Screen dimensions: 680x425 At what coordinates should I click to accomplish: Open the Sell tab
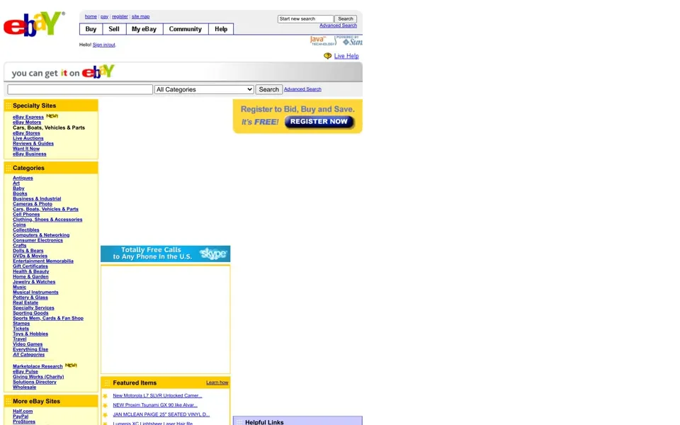point(114,29)
